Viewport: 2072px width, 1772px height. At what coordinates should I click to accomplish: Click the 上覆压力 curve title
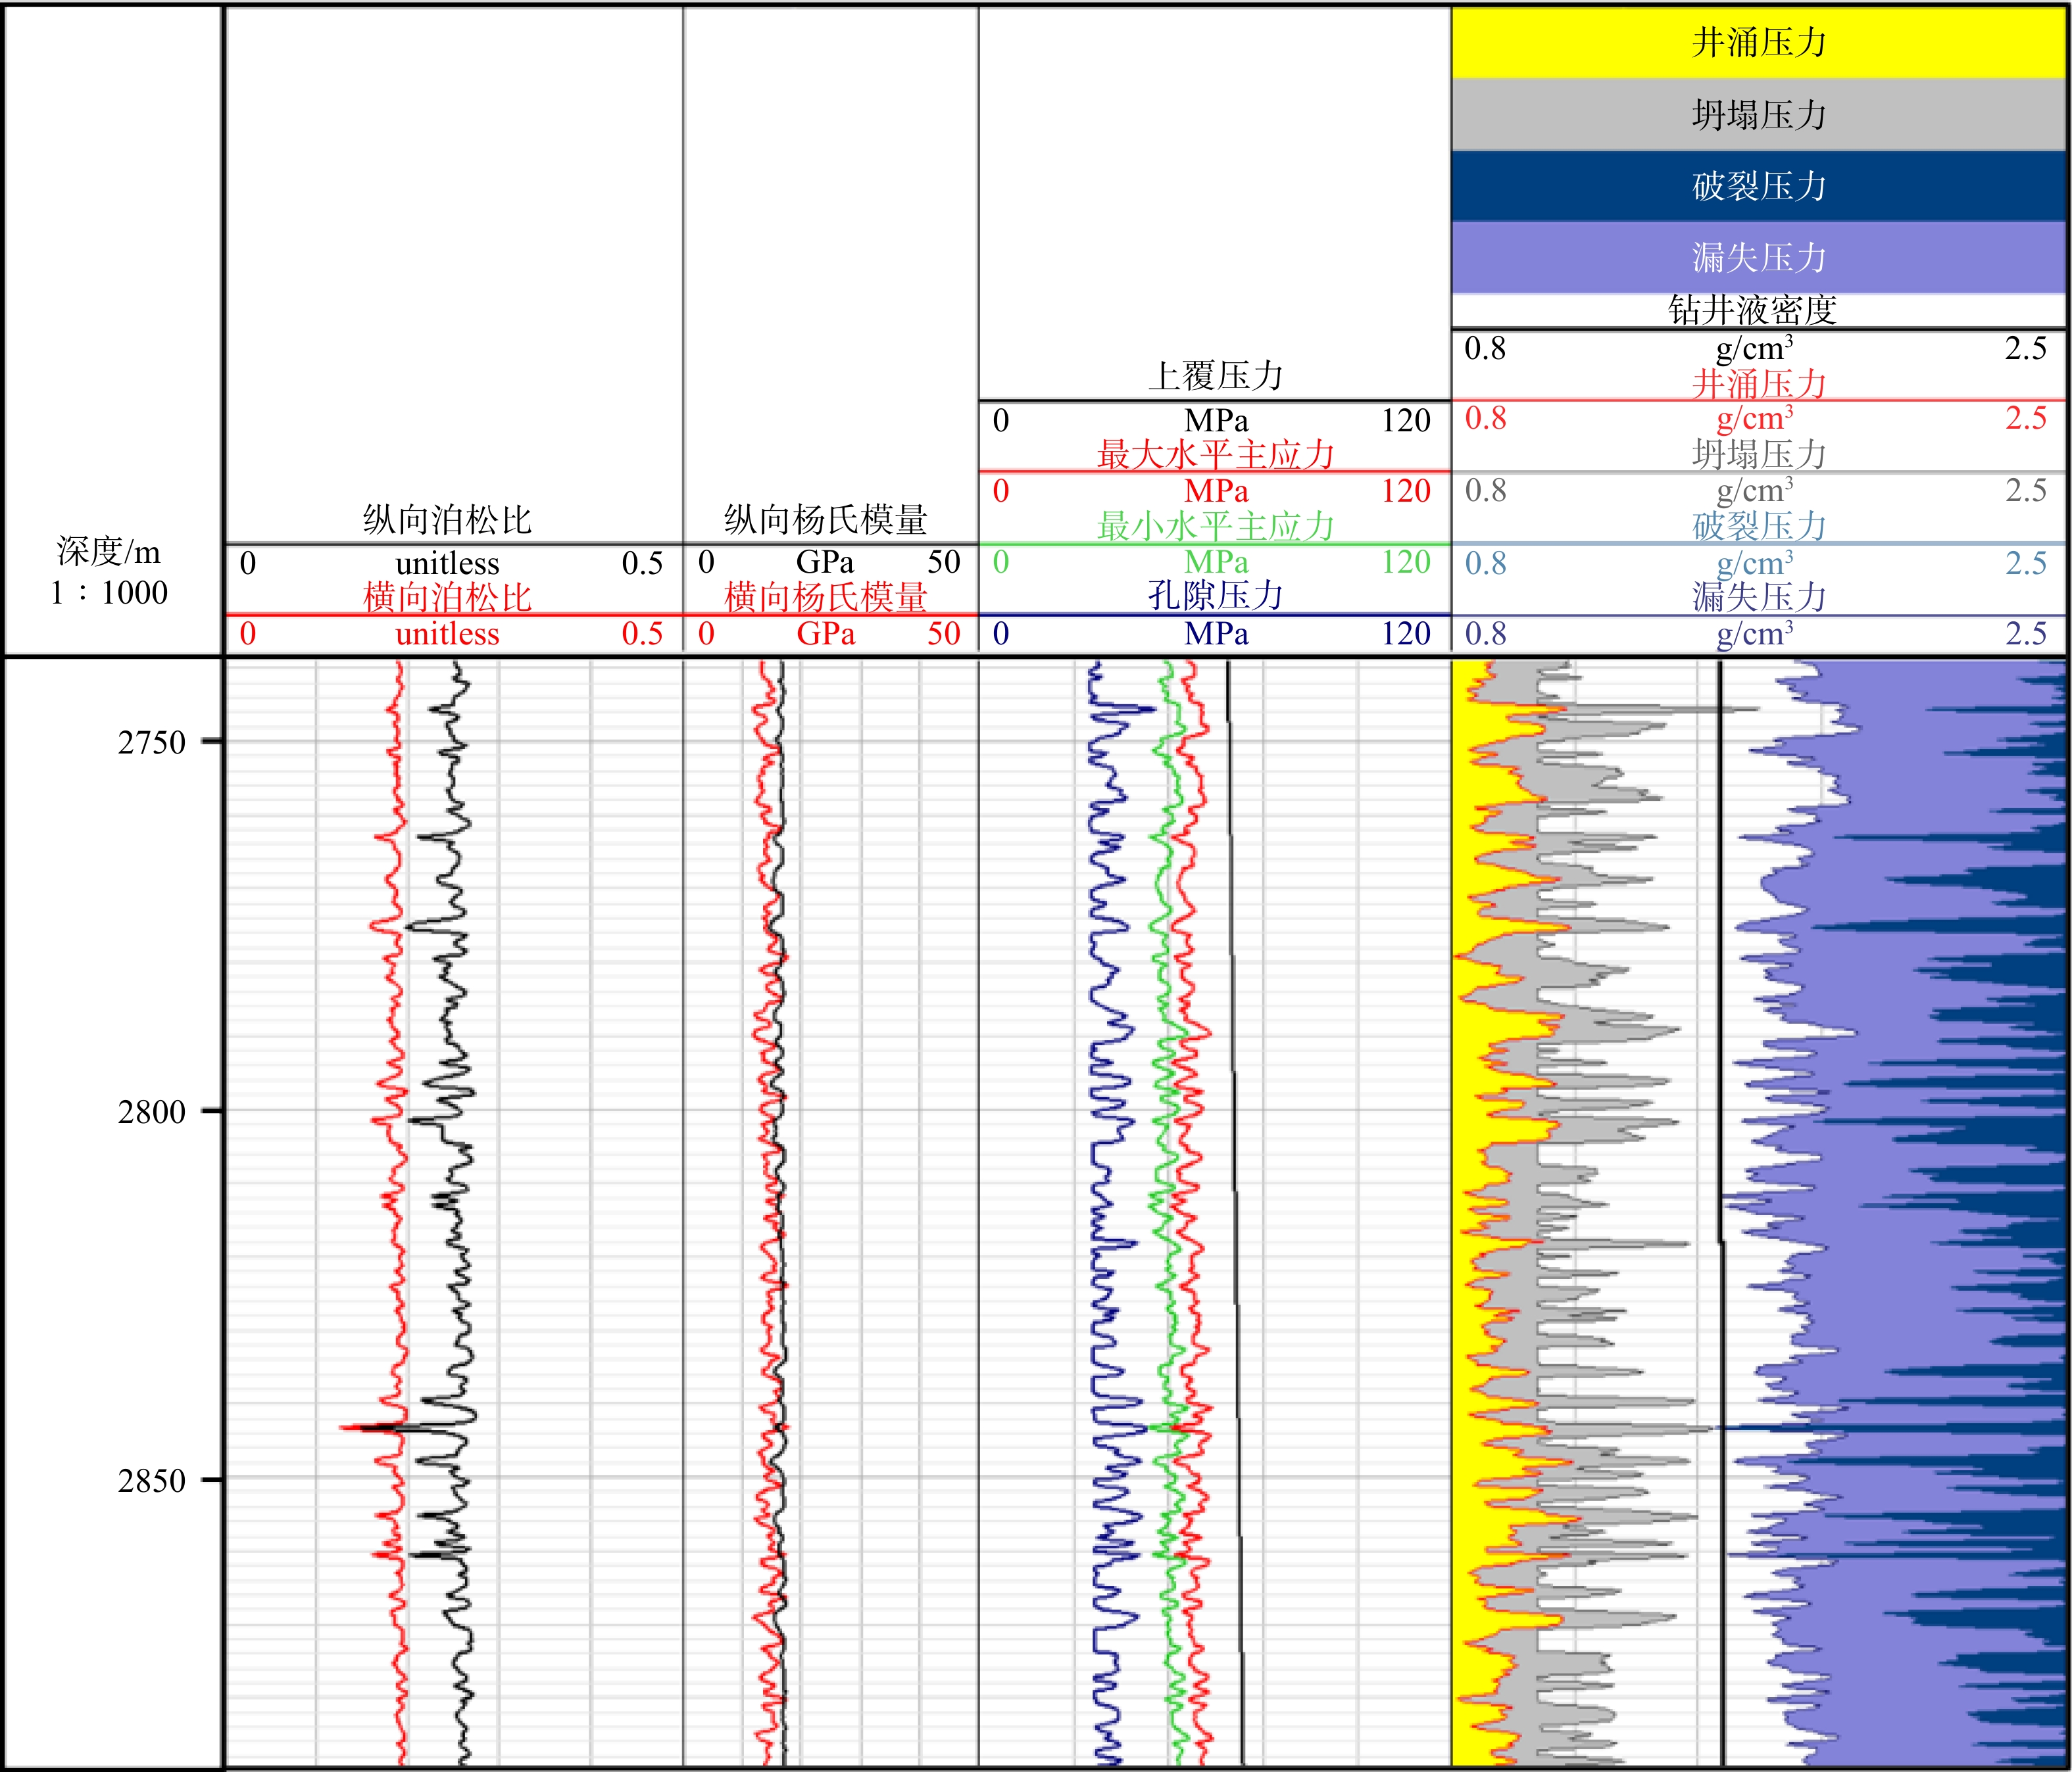(x=1215, y=376)
